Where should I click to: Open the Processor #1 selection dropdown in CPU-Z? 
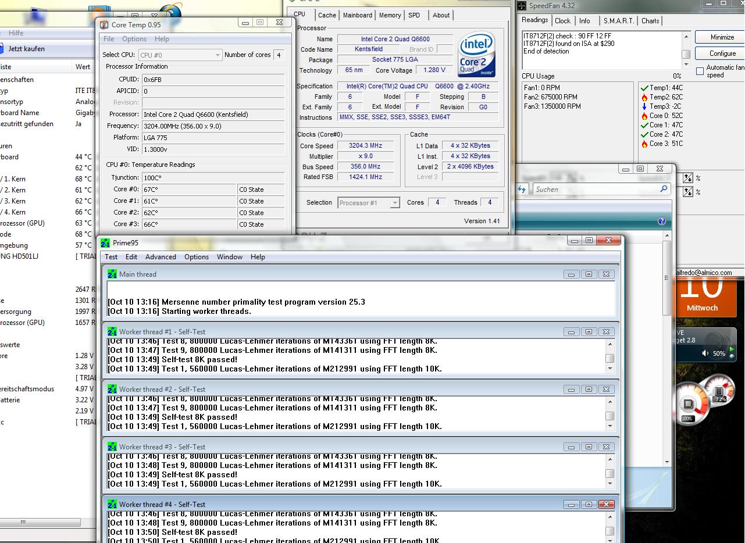pyautogui.click(x=368, y=203)
